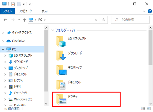Go forward with the right arrow
The width and height of the screenshot is (153, 112).
click(13, 20)
